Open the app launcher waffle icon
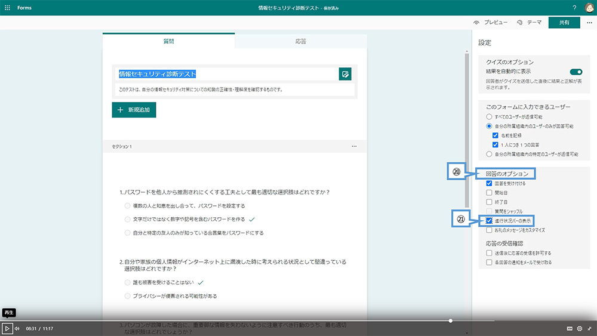Viewport: 597px width, 336px height. (7, 8)
